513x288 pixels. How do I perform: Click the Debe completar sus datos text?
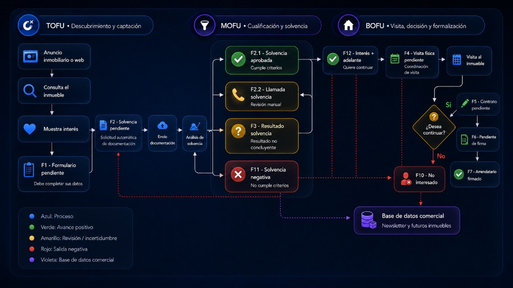click(58, 183)
